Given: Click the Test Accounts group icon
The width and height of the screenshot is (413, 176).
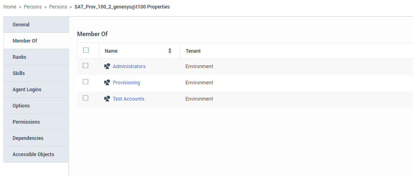Looking at the screenshot, I should [107, 99].
